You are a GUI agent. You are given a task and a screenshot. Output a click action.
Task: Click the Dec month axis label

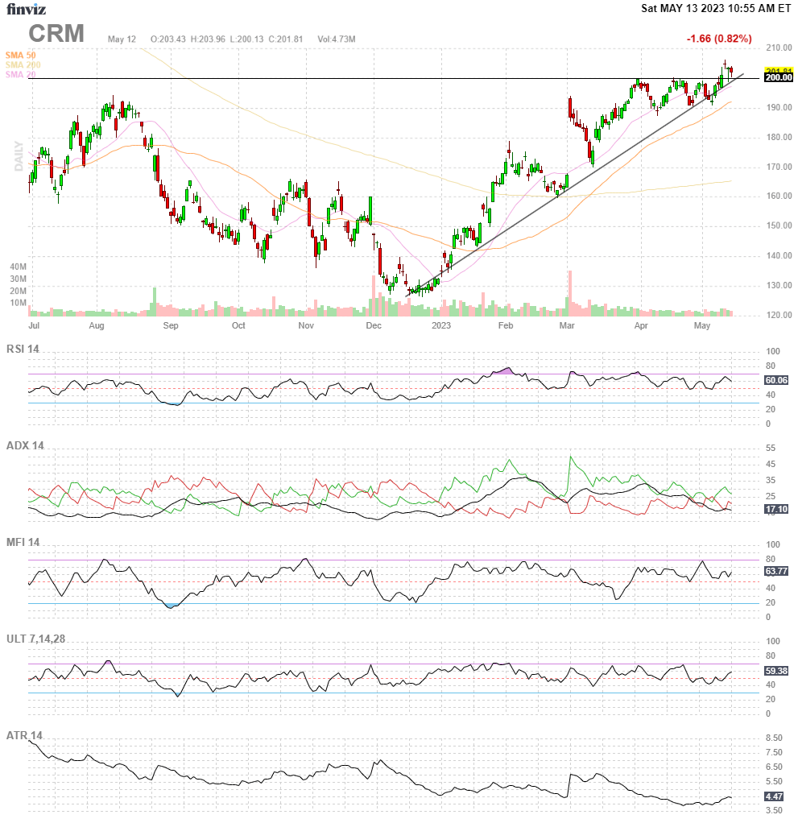[x=374, y=325]
